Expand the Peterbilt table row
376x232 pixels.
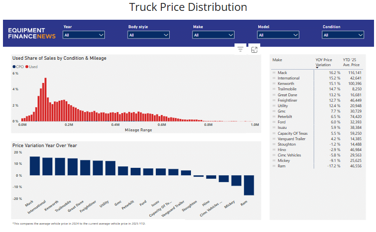pyautogui.click(x=274, y=116)
